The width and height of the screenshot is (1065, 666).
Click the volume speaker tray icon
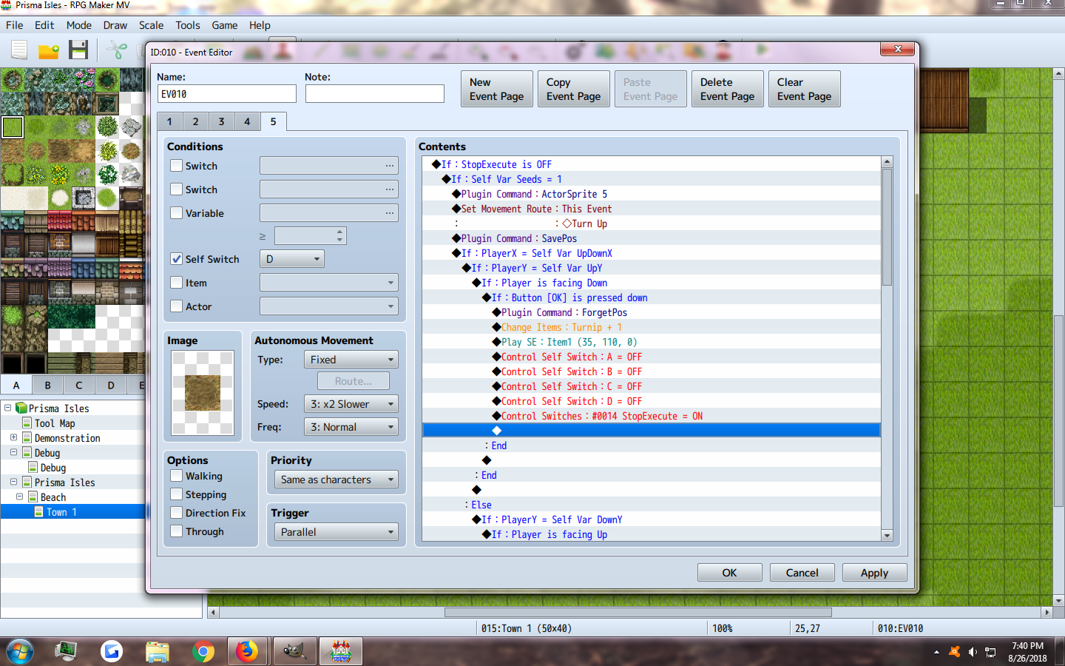click(x=973, y=652)
